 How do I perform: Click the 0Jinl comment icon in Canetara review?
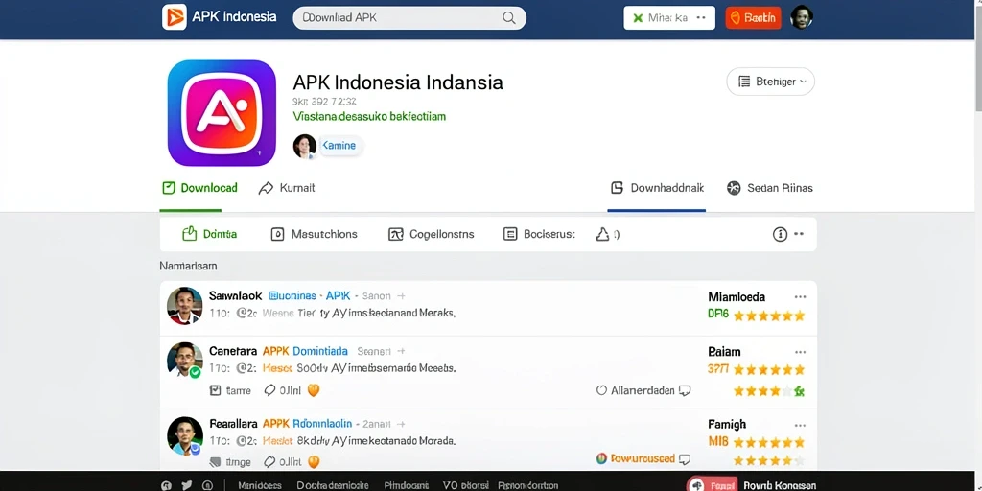click(x=269, y=391)
